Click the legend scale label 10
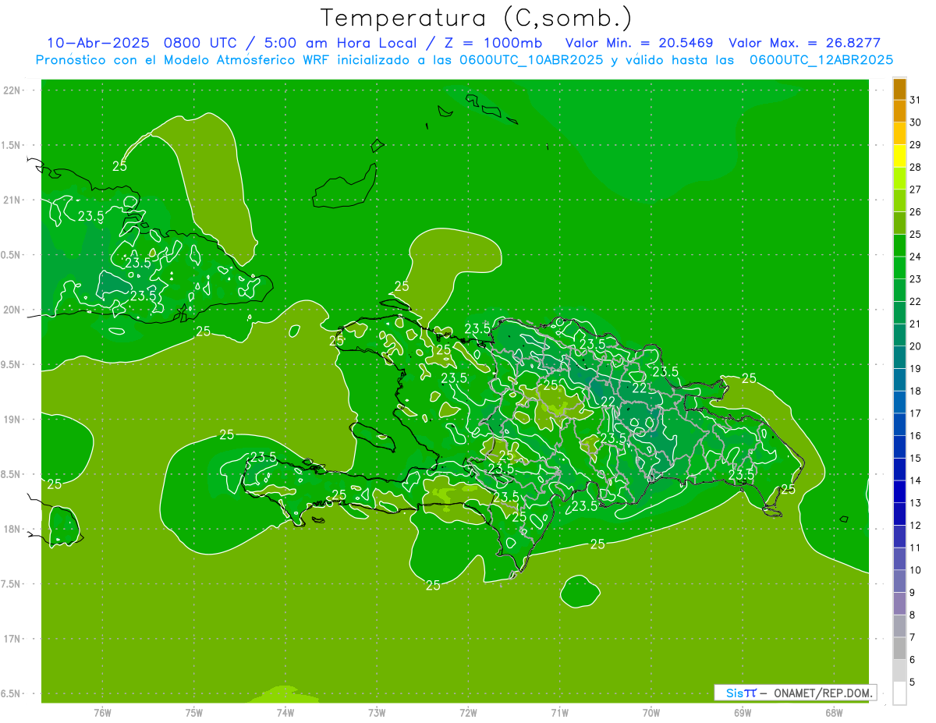Image resolution: width=936 pixels, height=723 pixels. (915, 570)
